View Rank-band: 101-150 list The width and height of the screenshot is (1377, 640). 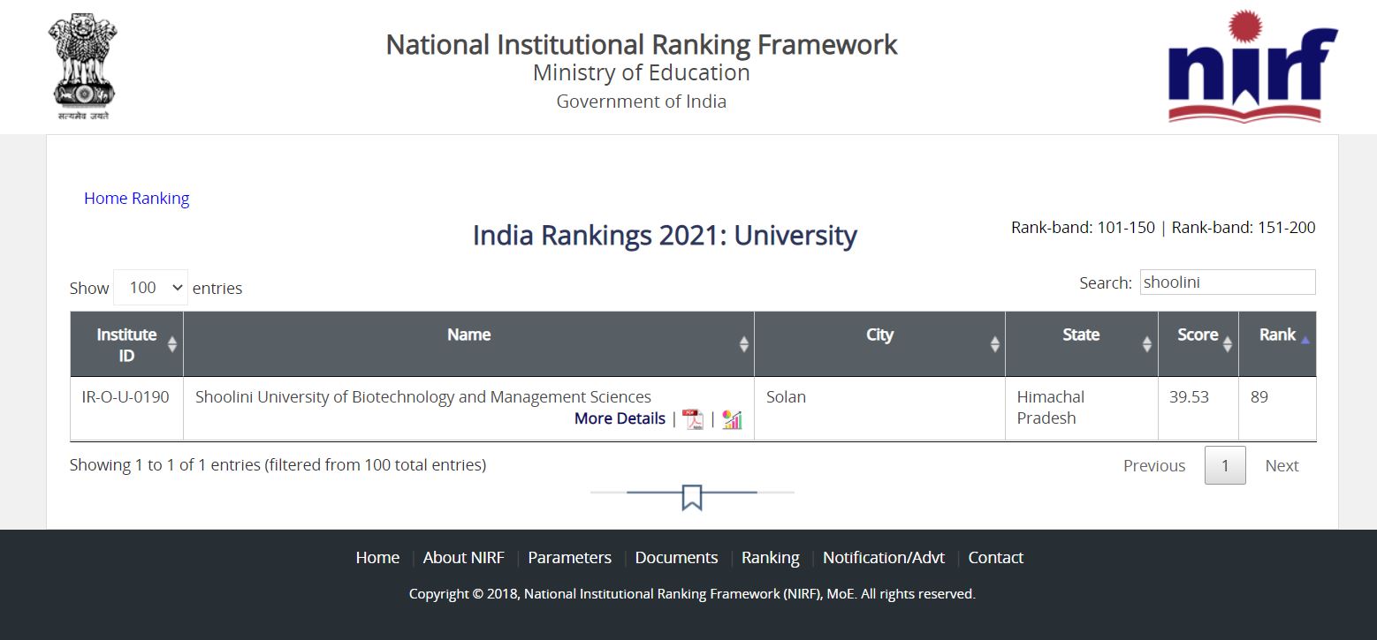(1083, 228)
